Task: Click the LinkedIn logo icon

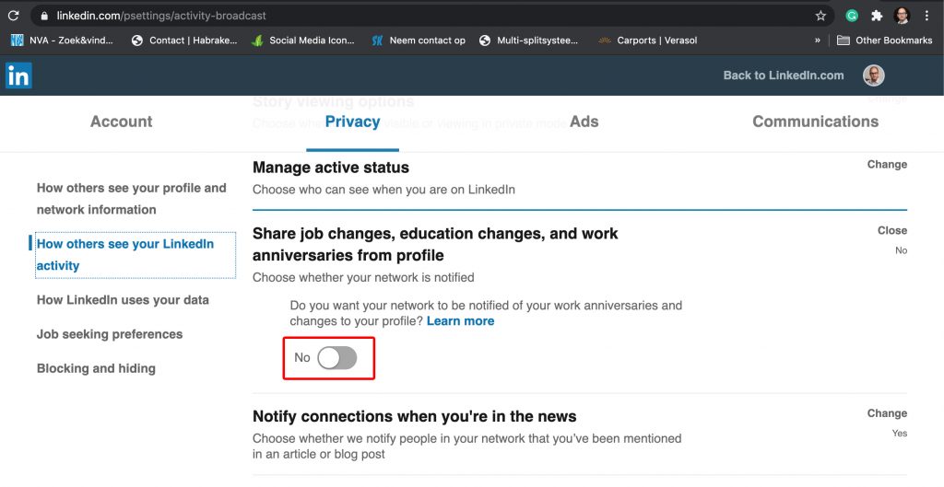Action: (18, 75)
